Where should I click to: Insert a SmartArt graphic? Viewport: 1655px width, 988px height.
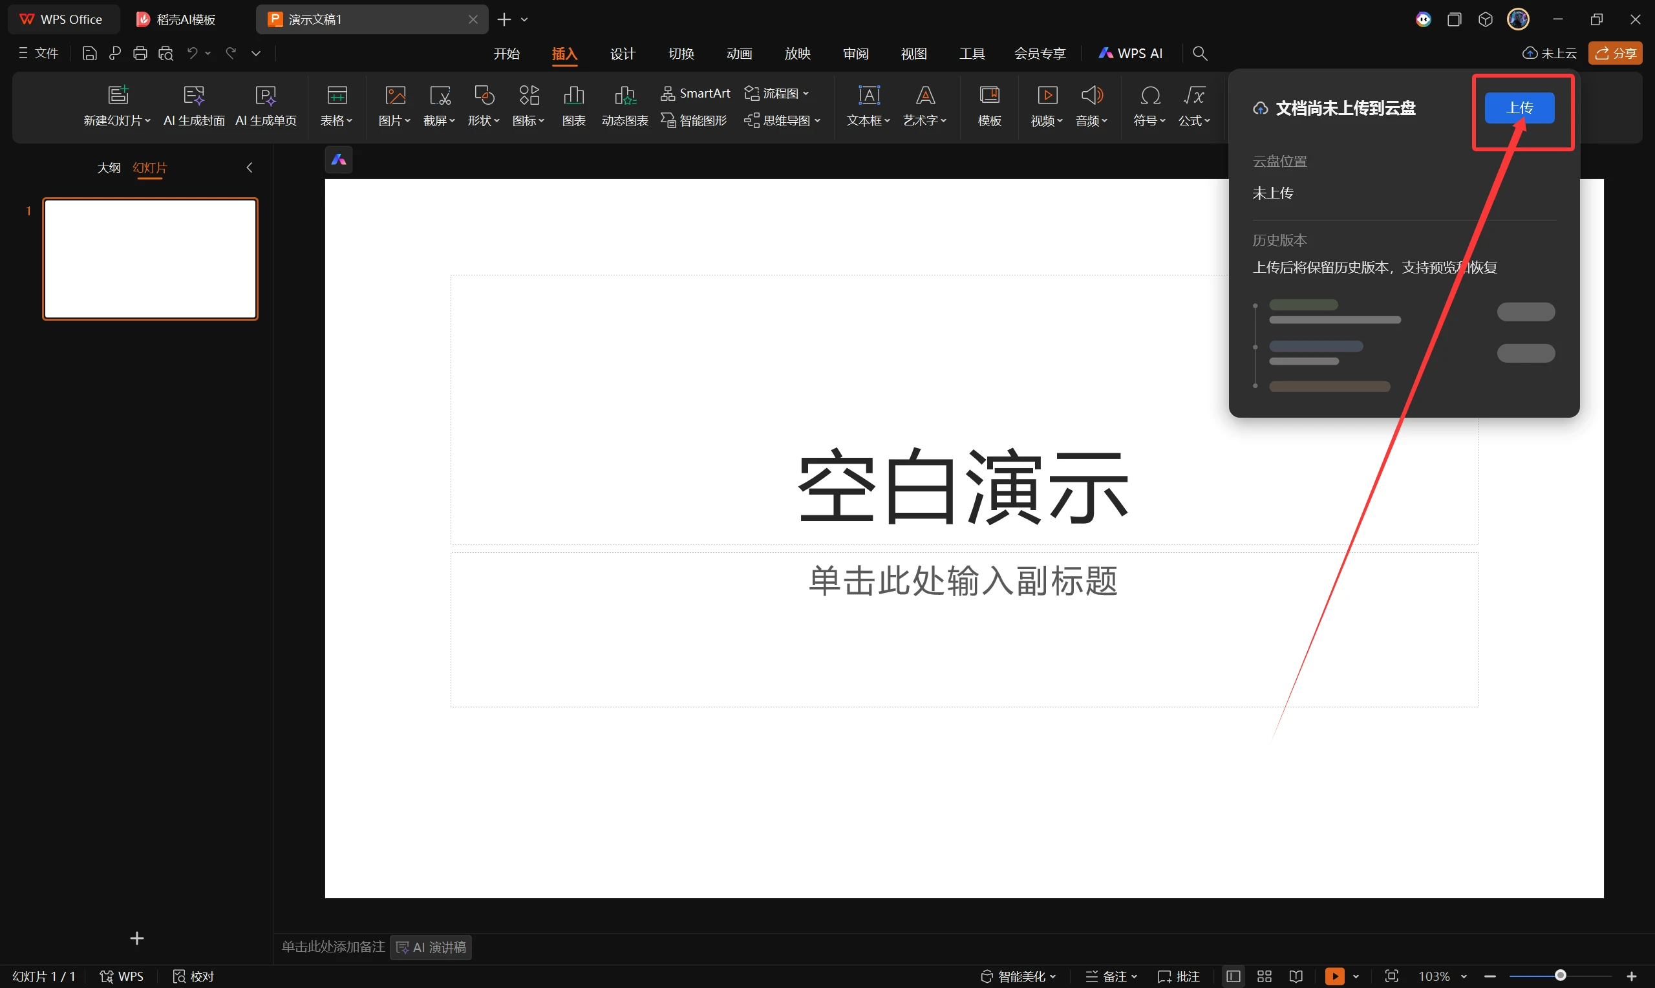point(696,93)
